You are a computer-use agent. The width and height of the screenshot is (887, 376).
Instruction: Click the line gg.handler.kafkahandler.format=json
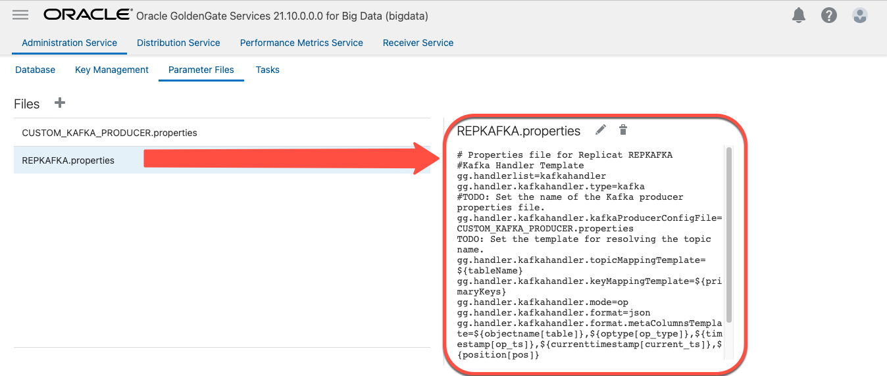point(553,313)
